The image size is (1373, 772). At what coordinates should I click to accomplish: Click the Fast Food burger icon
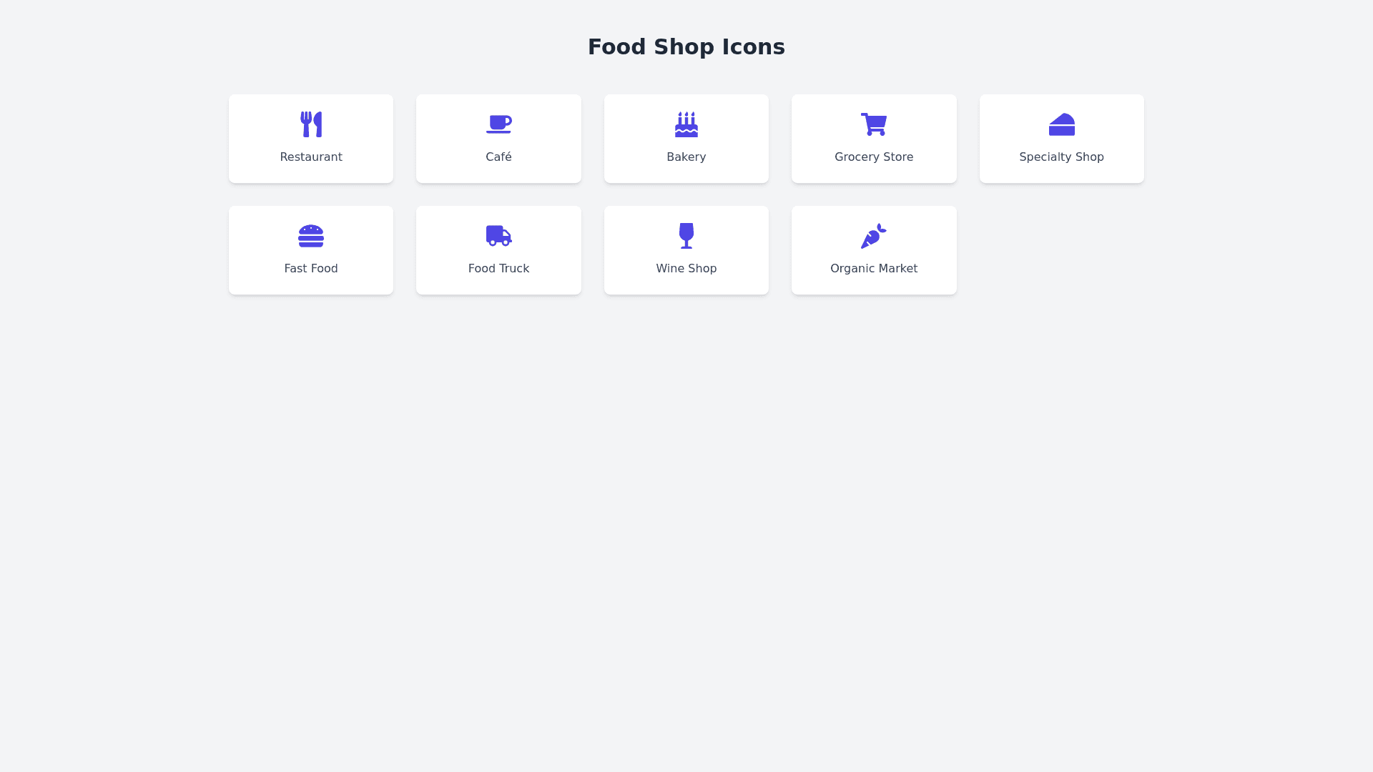310,236
